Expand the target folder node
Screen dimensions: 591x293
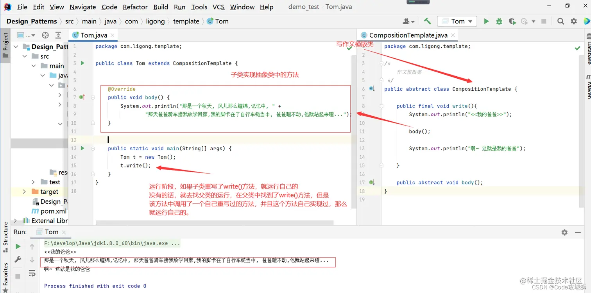[25, 192]
